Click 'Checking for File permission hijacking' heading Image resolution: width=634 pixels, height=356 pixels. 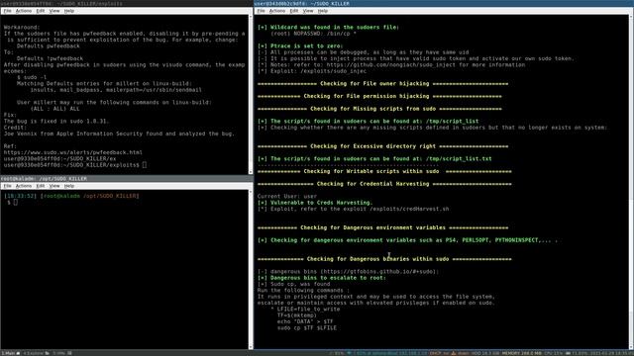367,96
